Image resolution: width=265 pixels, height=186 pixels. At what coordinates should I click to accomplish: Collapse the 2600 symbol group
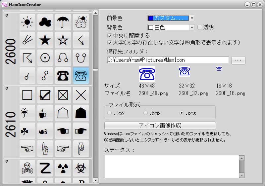pos(7,15)
